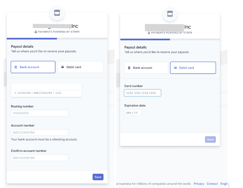Click the blue card icon in right panel
Viewport: 243px width, 188px height.
tap(176, 68)
